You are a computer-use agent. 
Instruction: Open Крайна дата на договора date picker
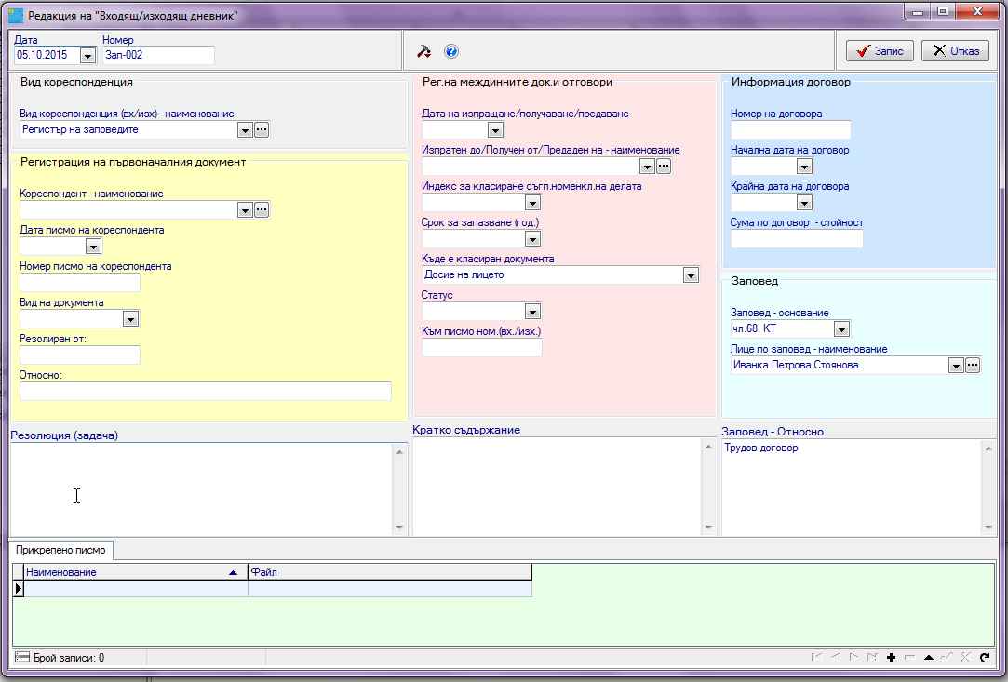click(804, 203)
